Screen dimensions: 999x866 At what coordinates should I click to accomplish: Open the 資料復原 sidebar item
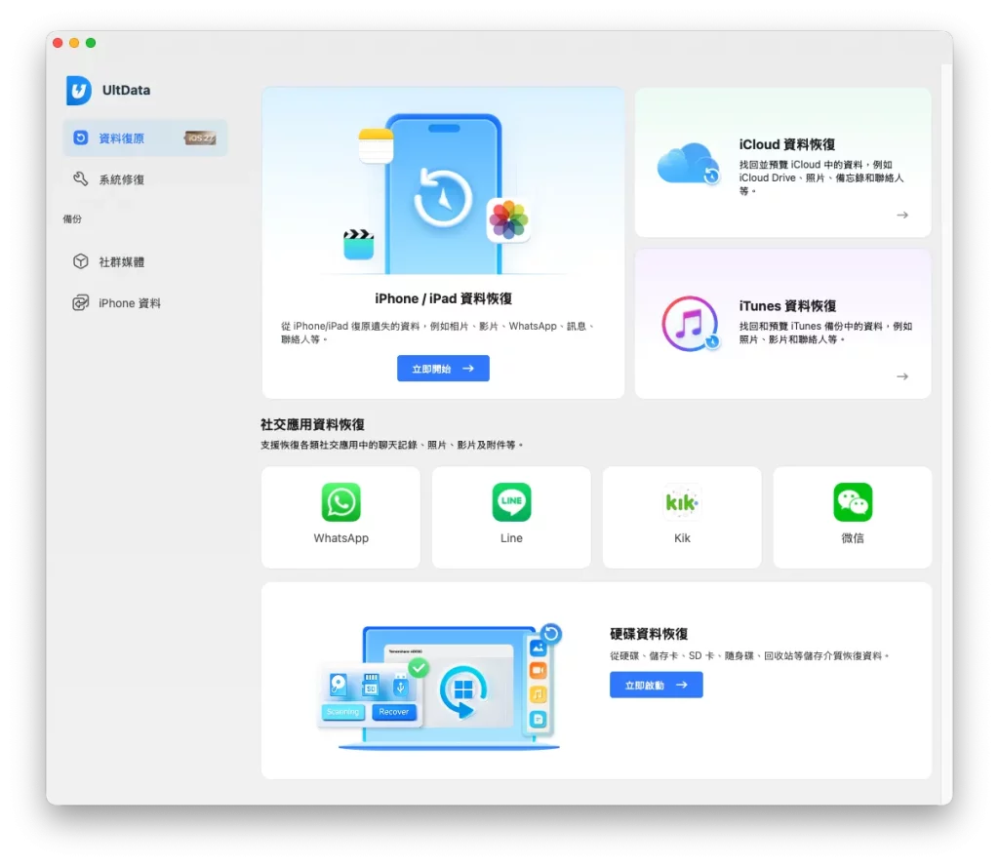[x=144, y=138]
